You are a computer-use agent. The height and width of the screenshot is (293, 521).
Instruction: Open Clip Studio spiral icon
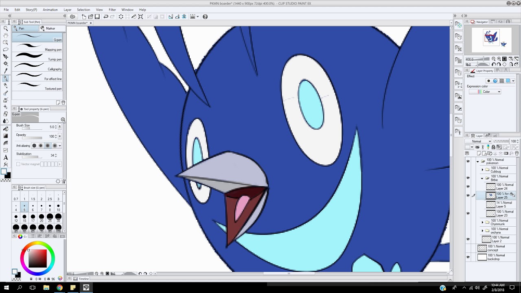(x=72, y=17)
